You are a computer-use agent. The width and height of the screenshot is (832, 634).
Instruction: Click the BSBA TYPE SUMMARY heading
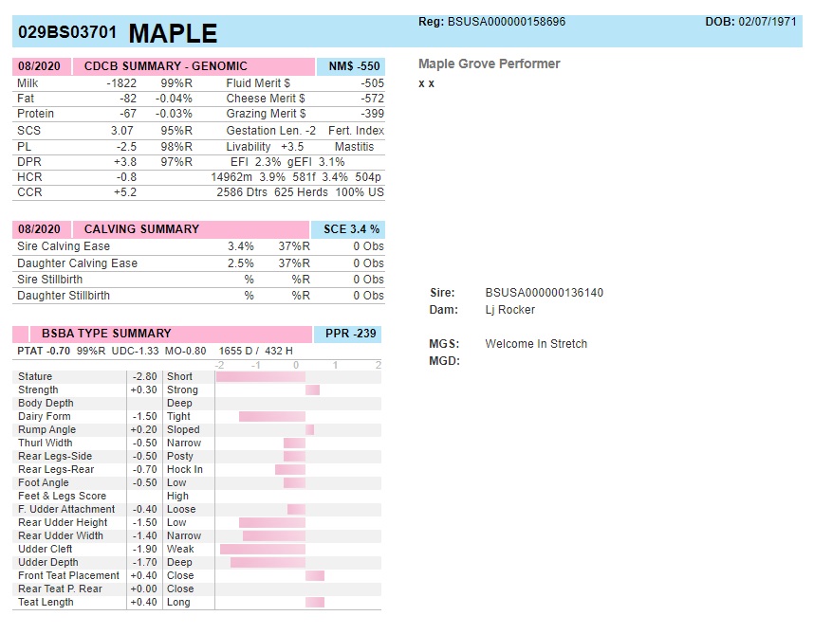coord(106,334)
